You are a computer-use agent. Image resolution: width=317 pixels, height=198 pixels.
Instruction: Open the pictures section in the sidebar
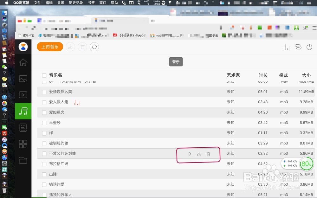[23, 79]
